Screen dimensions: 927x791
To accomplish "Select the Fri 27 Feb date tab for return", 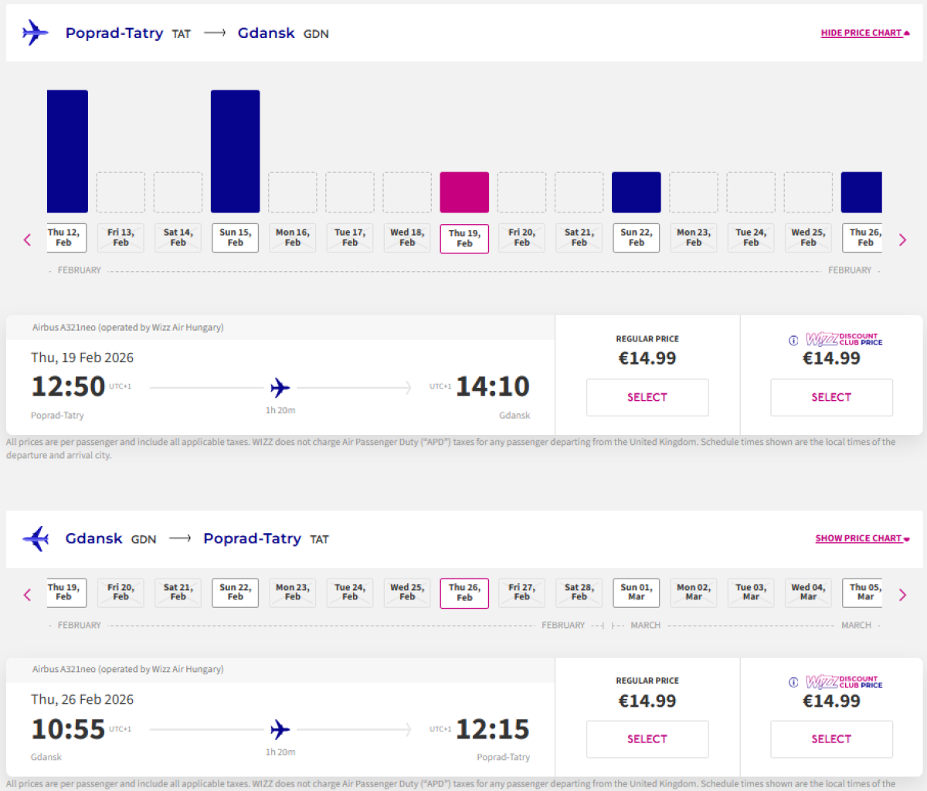I will 521,592.
